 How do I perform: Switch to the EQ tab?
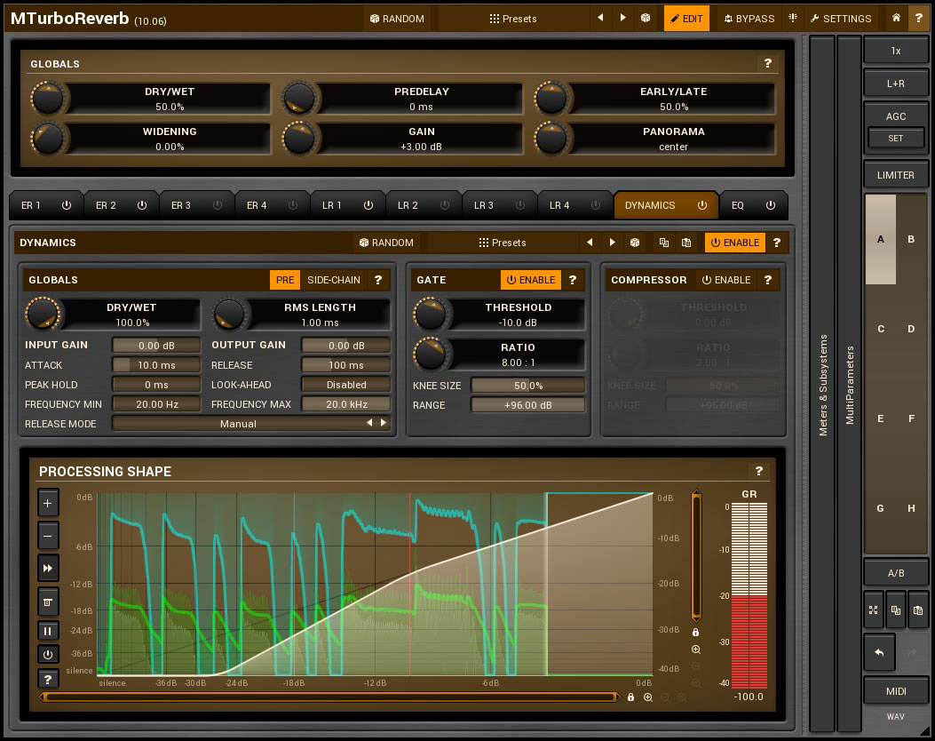(738, 205)
